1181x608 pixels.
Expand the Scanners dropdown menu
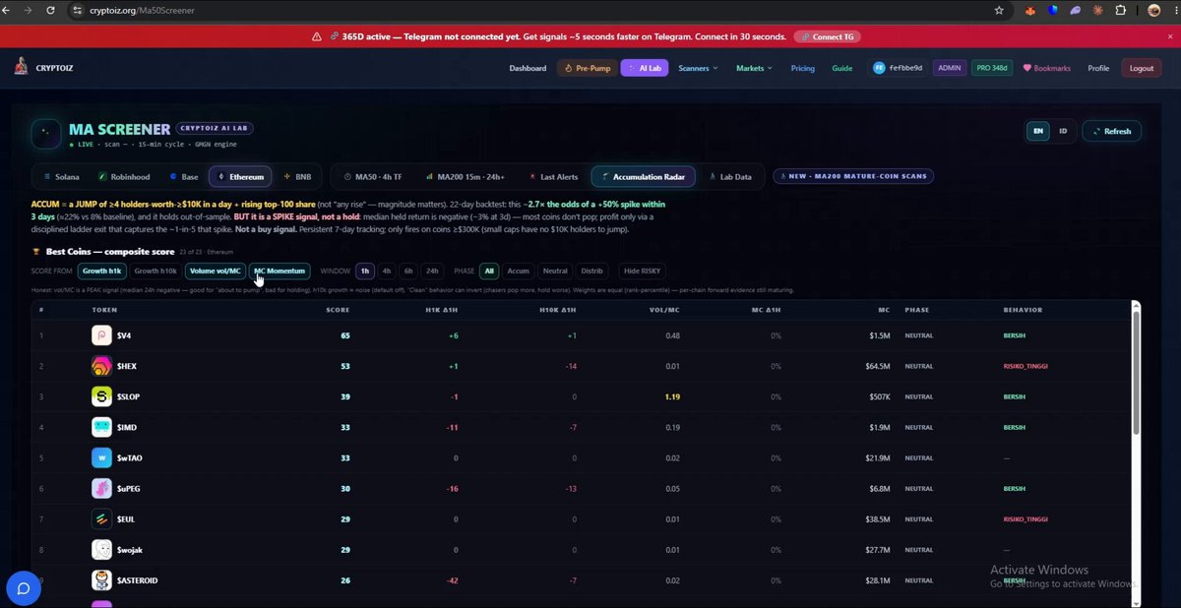pos(698,68)
